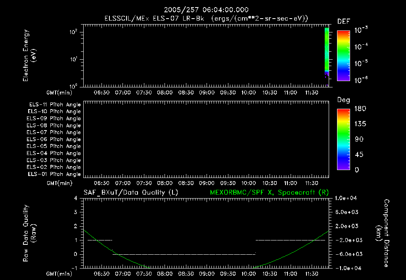Select the ELSSCIL/MEx ELS-07 LR-Bk title
The height and width of the screenshot is (280, 406).
(x=154, y=19)
